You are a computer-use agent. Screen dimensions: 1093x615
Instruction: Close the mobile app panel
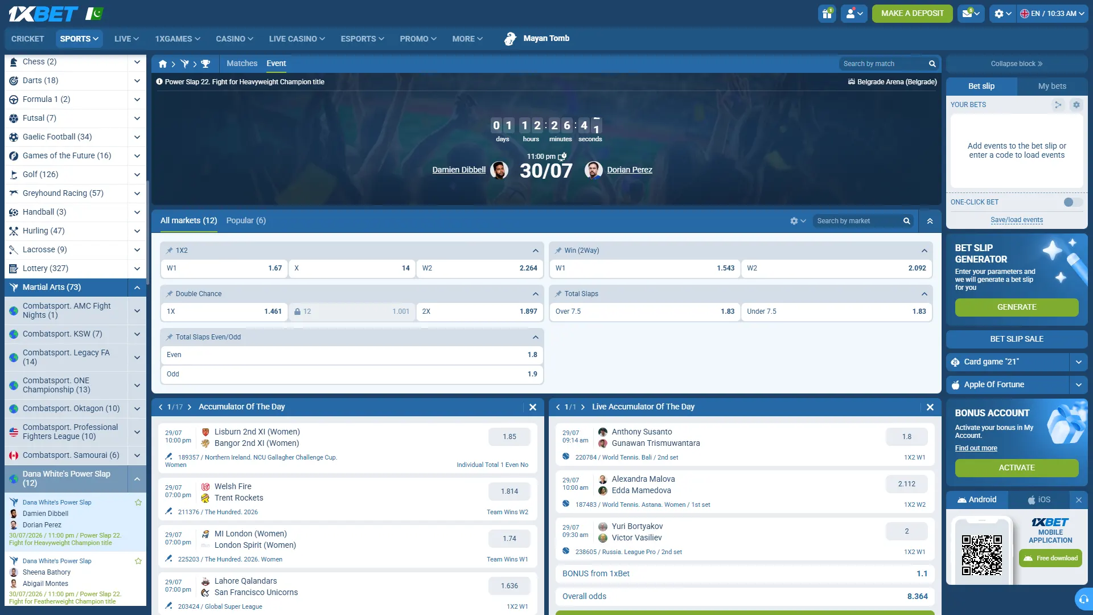1078,500
